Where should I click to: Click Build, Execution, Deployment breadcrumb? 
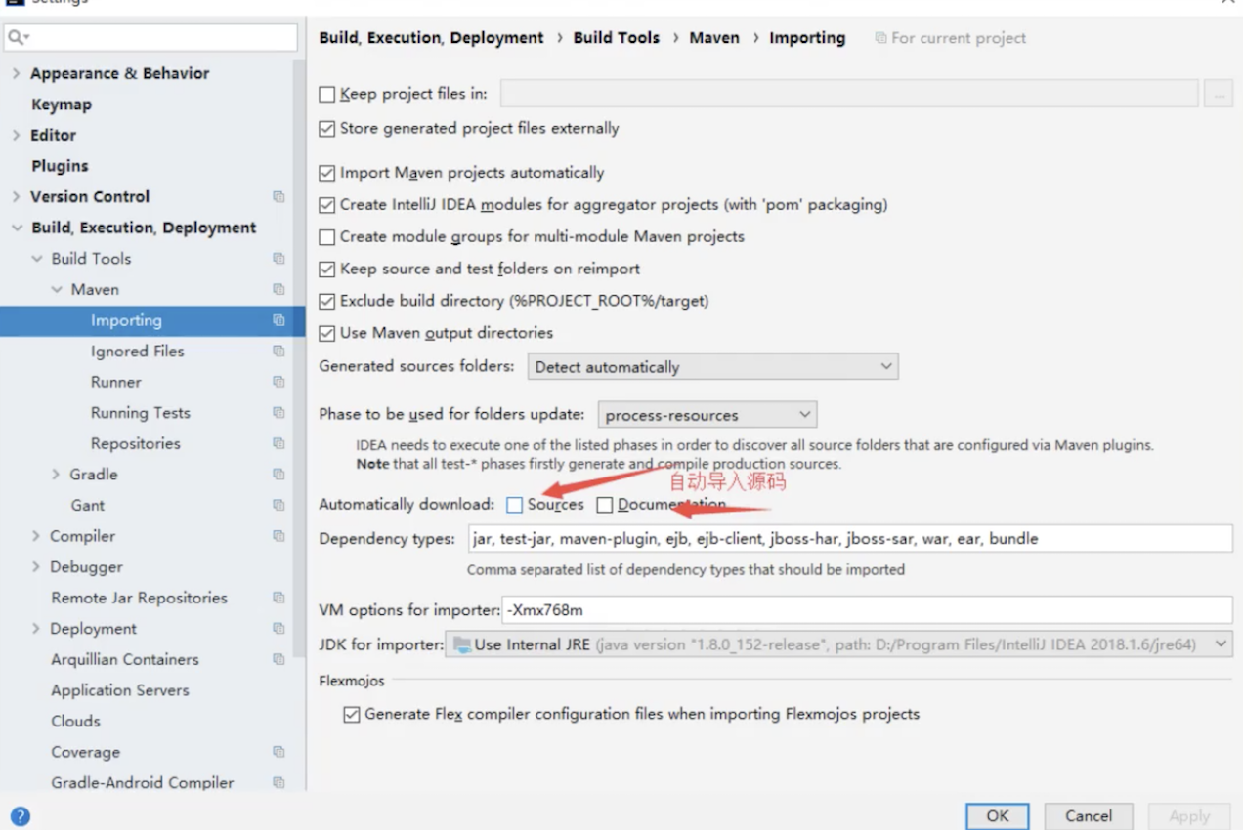(x=431, y=38)
